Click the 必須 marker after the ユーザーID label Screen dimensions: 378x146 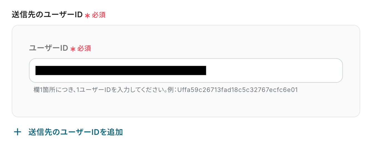click(84, 48)
